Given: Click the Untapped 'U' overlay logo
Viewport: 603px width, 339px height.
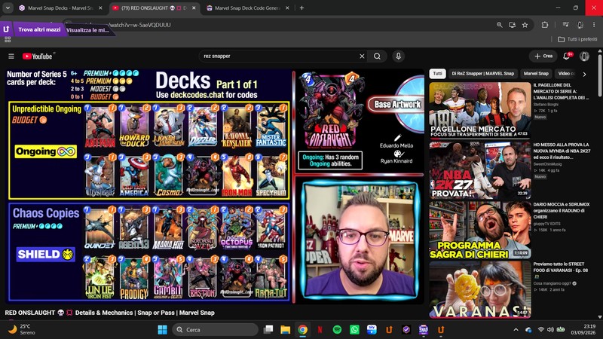Looking at the screenshot, I should coord(6,29).
